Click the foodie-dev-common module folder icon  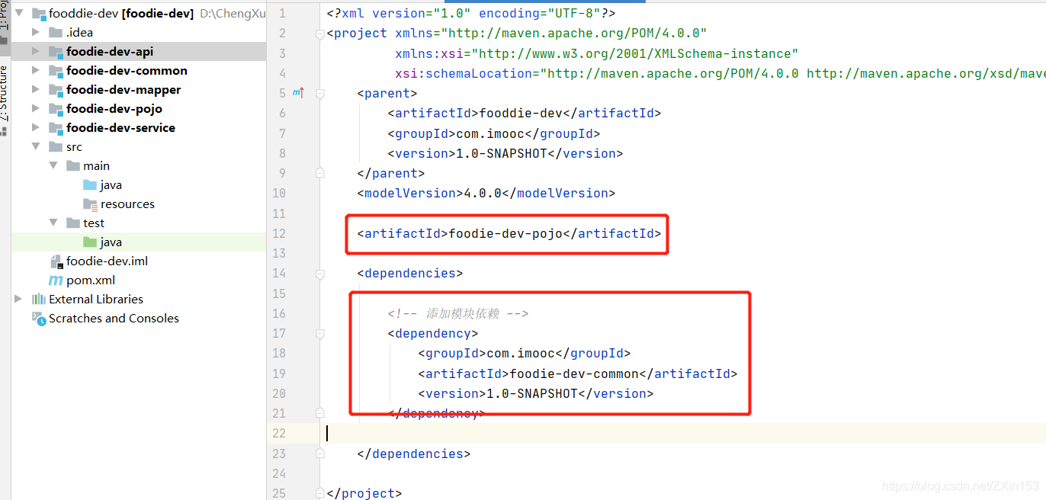point(55,71)
